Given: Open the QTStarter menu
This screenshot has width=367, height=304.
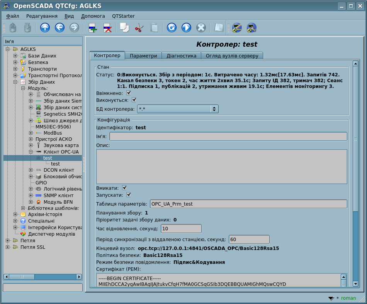Looking at the screenshot, I should (x=123, y=16).
